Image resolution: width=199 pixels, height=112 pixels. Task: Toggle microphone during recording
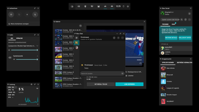point(34,15)
